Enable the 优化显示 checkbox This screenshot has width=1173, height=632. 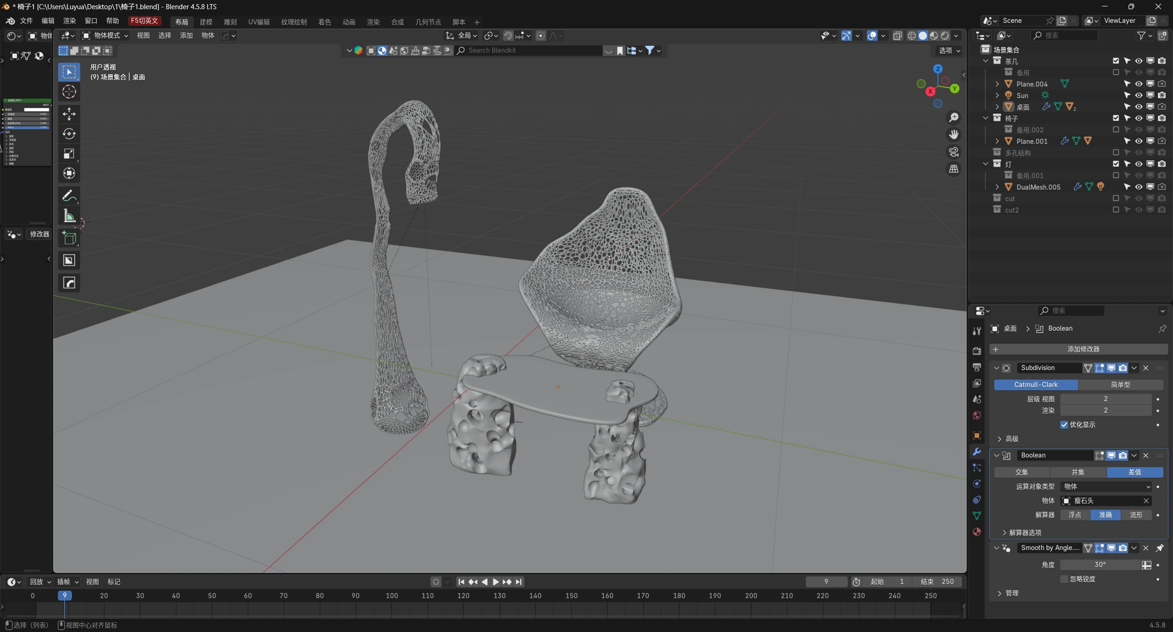pyautogui.click(x=1064, y=424)
